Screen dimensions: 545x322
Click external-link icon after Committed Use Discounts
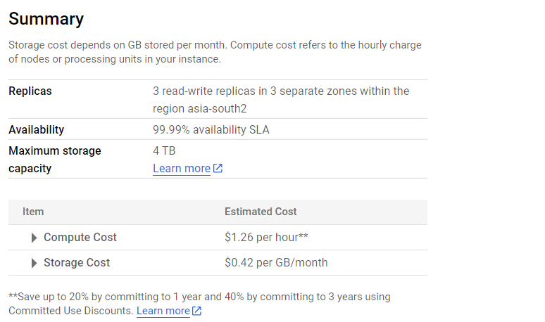pyautogui.click(x=197, y=311)
